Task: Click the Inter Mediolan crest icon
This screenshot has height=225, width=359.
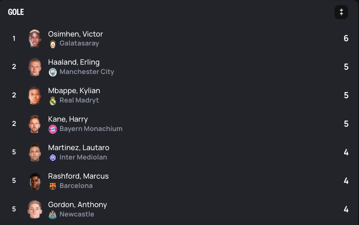Action: [53, 158]
